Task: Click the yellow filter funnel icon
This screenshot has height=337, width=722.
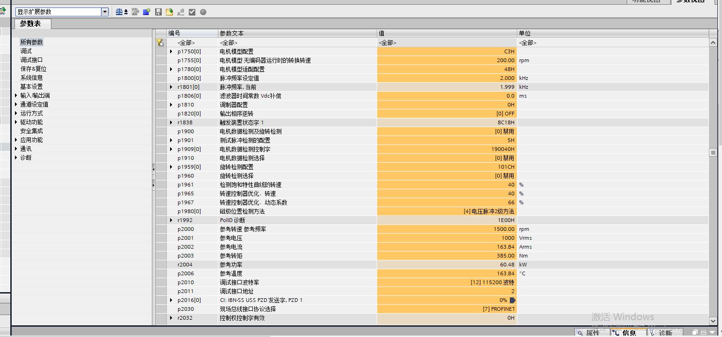Action: click(x=160, y=43)
